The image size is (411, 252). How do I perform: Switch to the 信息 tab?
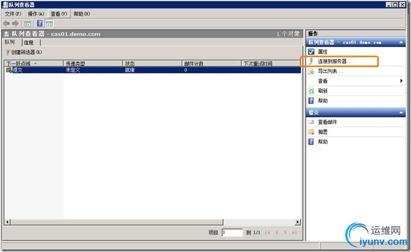29,43
